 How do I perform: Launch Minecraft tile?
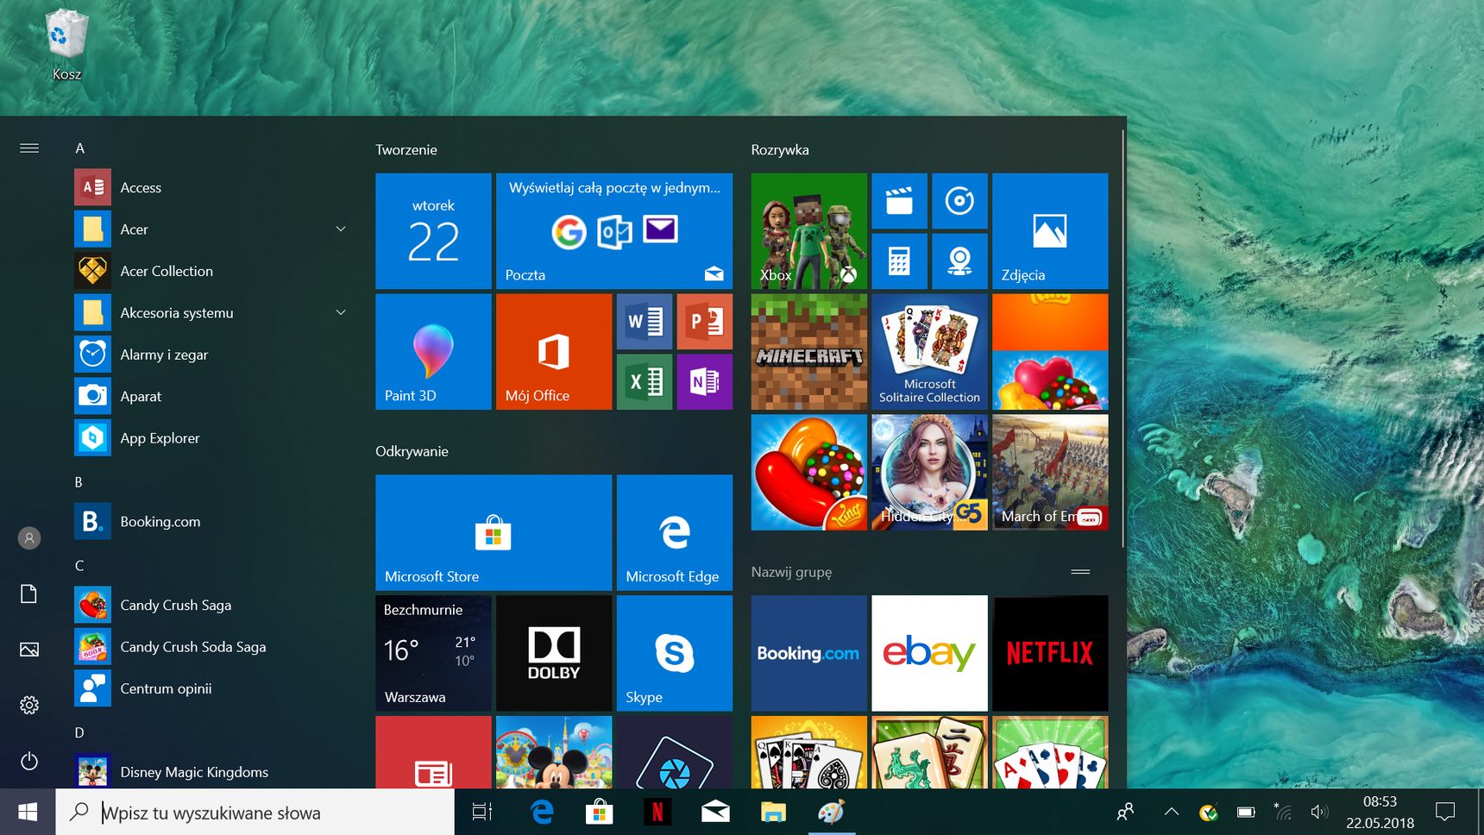point(809,352)
